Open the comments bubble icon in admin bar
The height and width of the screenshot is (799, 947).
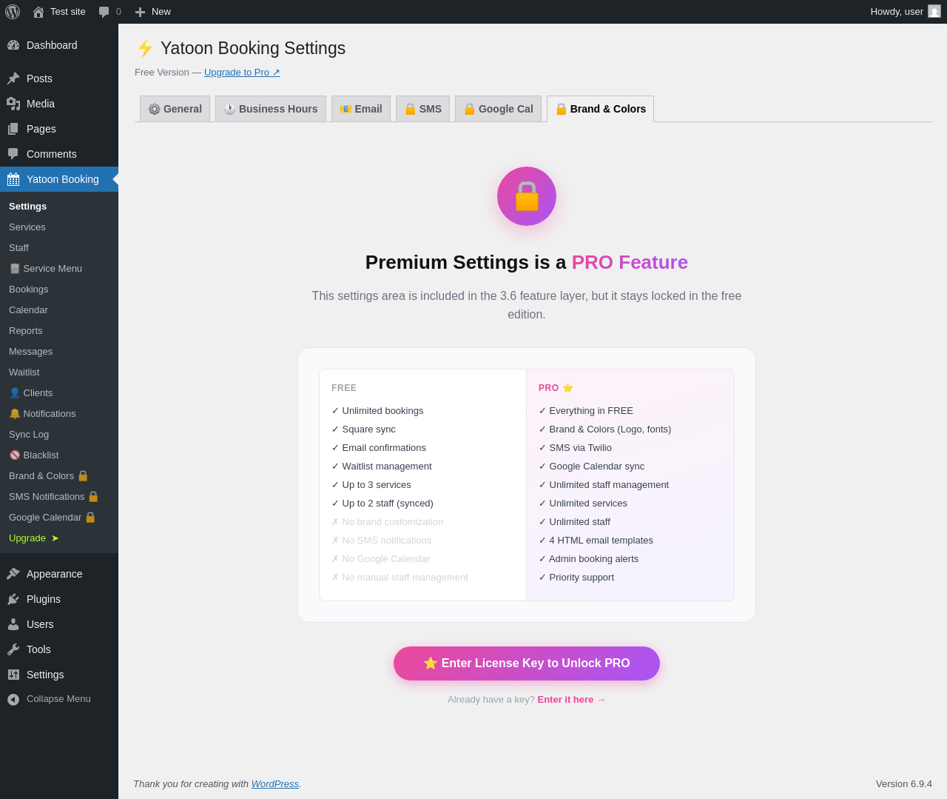(x=104, y=12)
